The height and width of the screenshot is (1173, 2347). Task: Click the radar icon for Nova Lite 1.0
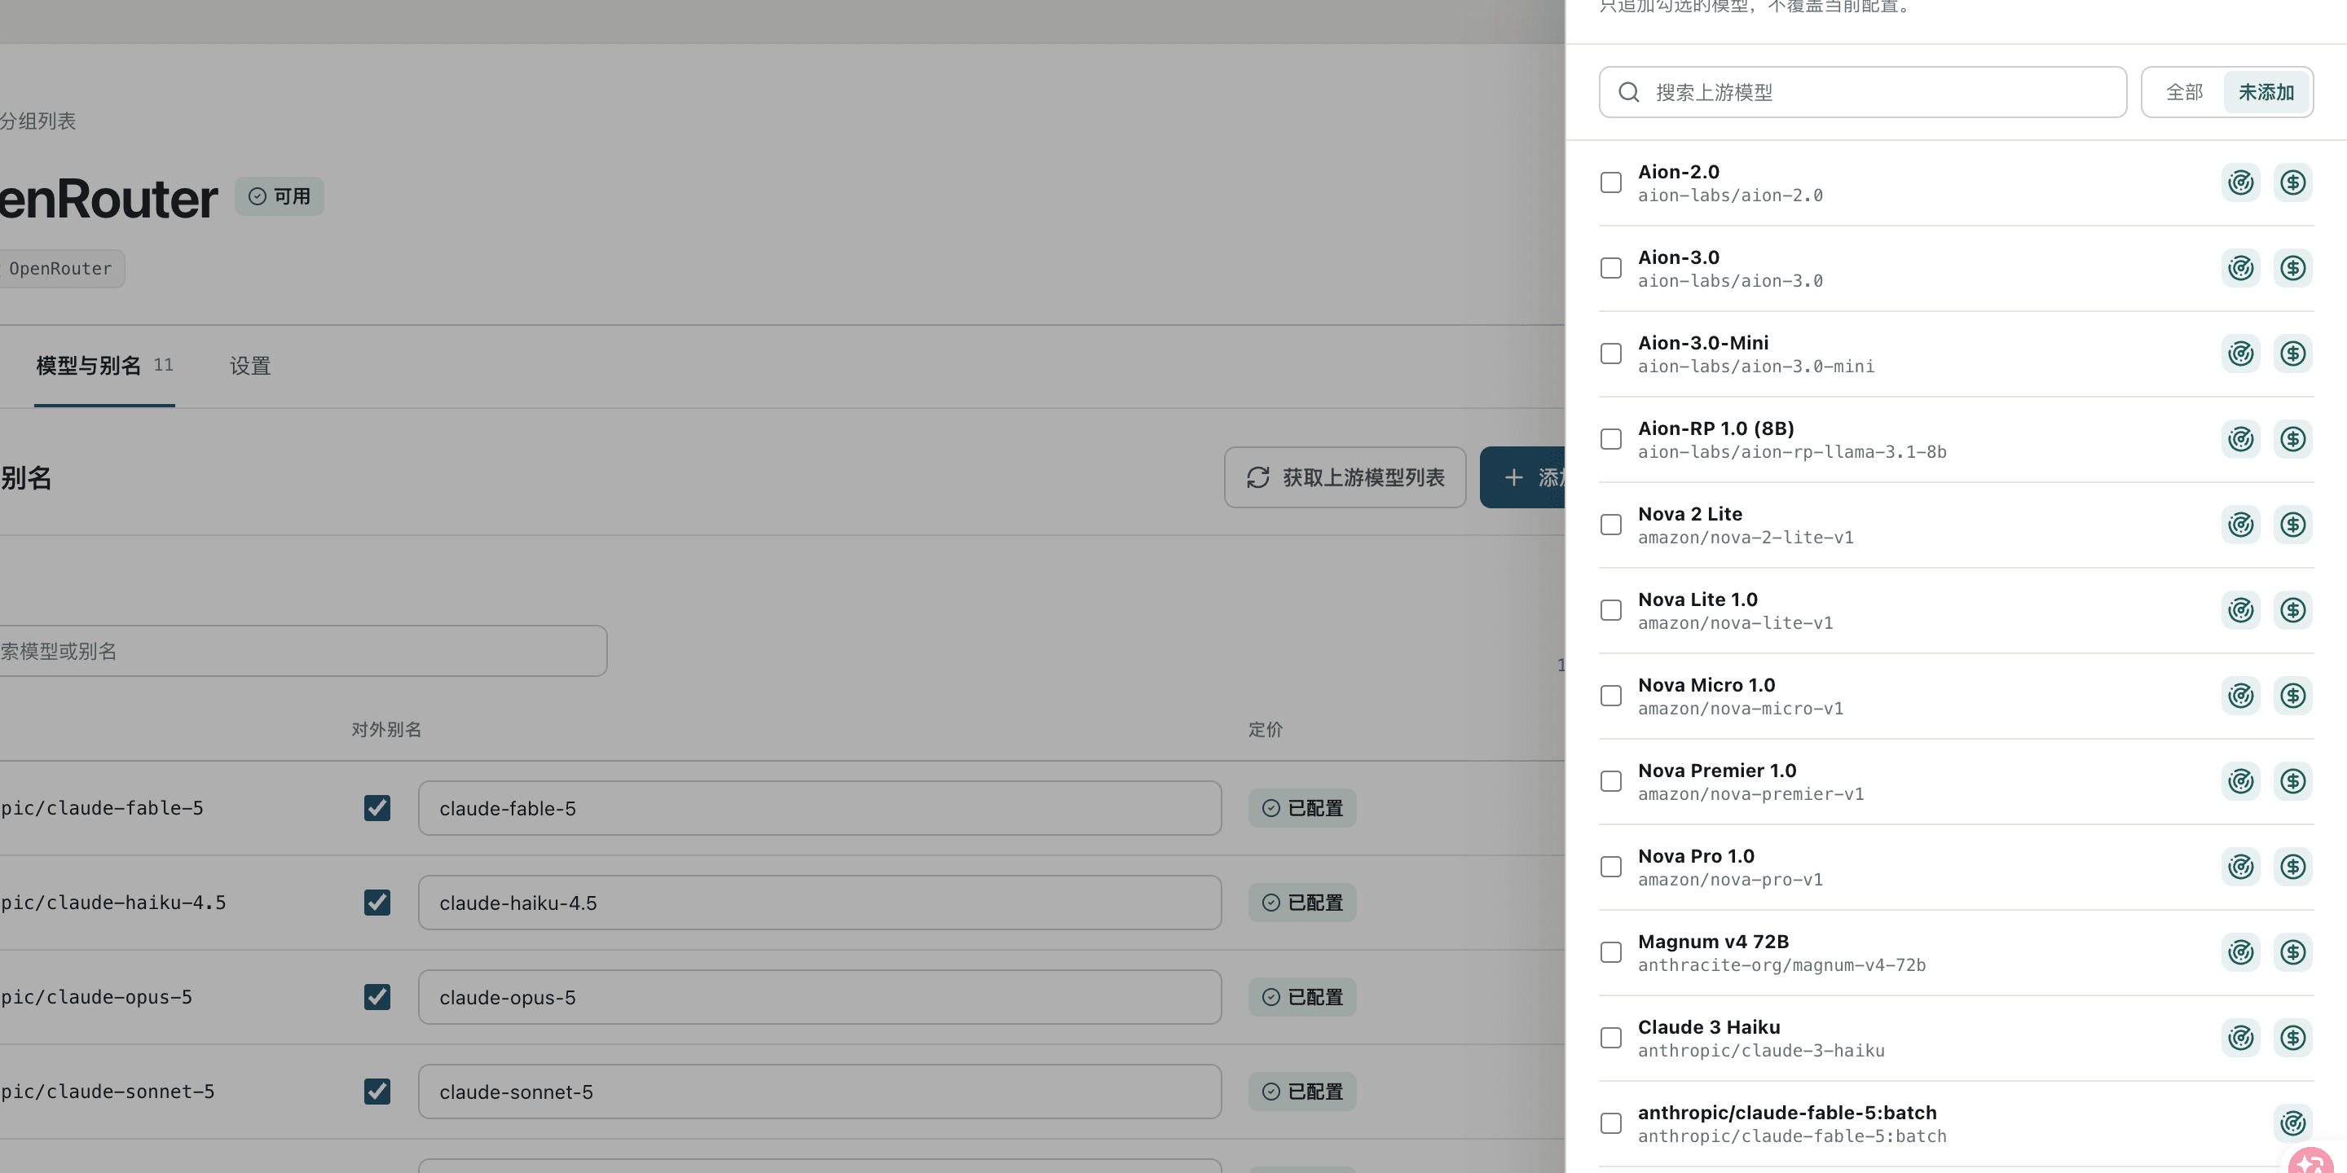click(2240, 610)
